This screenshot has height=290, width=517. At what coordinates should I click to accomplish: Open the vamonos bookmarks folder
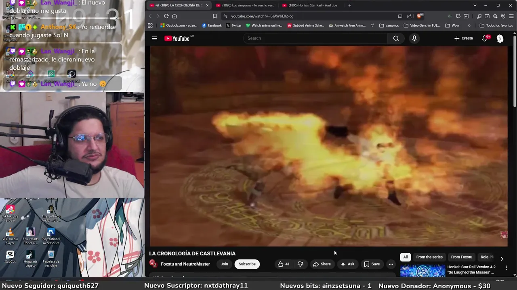389,25
